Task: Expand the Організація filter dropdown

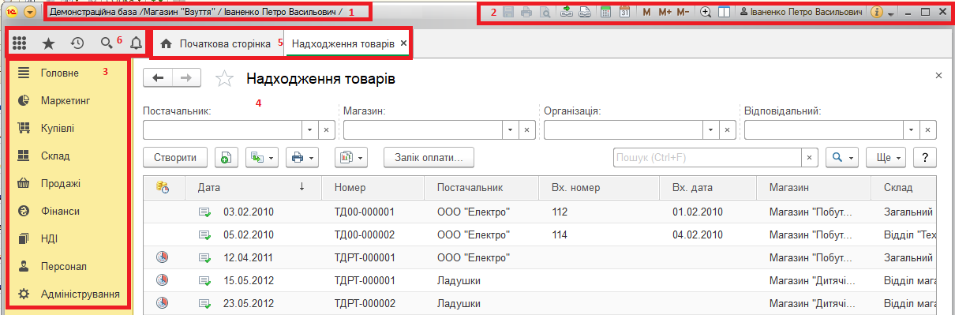Action: coord(712,129)
